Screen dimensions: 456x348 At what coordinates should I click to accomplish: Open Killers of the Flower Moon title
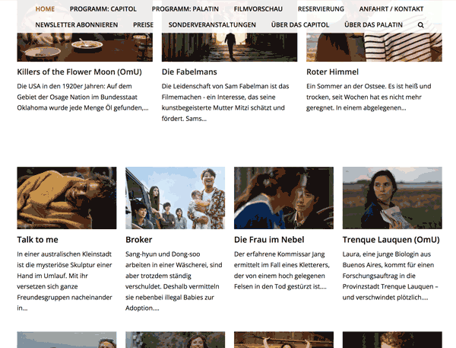[80, 72]
